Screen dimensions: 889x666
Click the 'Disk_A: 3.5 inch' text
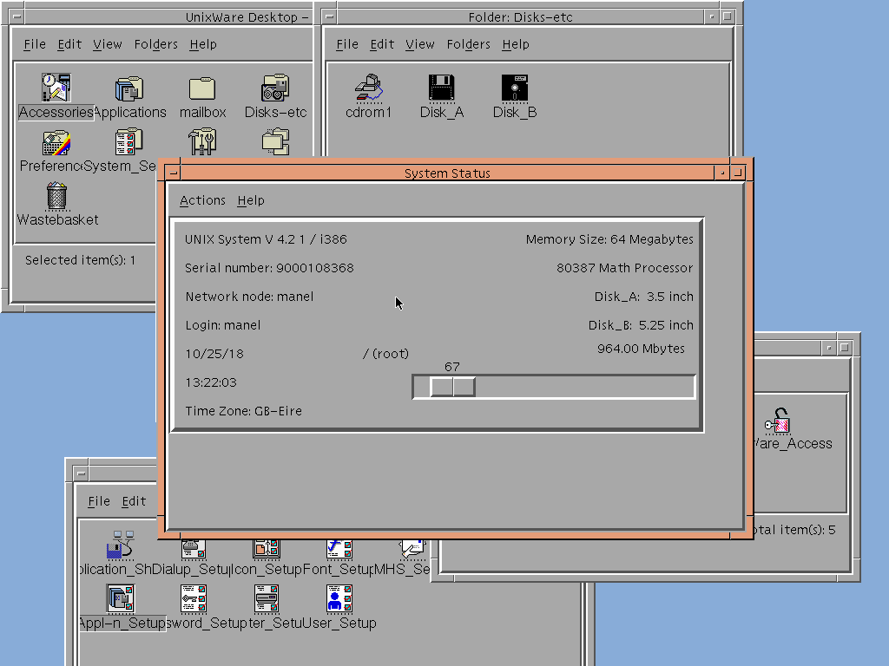pos(644,297)
